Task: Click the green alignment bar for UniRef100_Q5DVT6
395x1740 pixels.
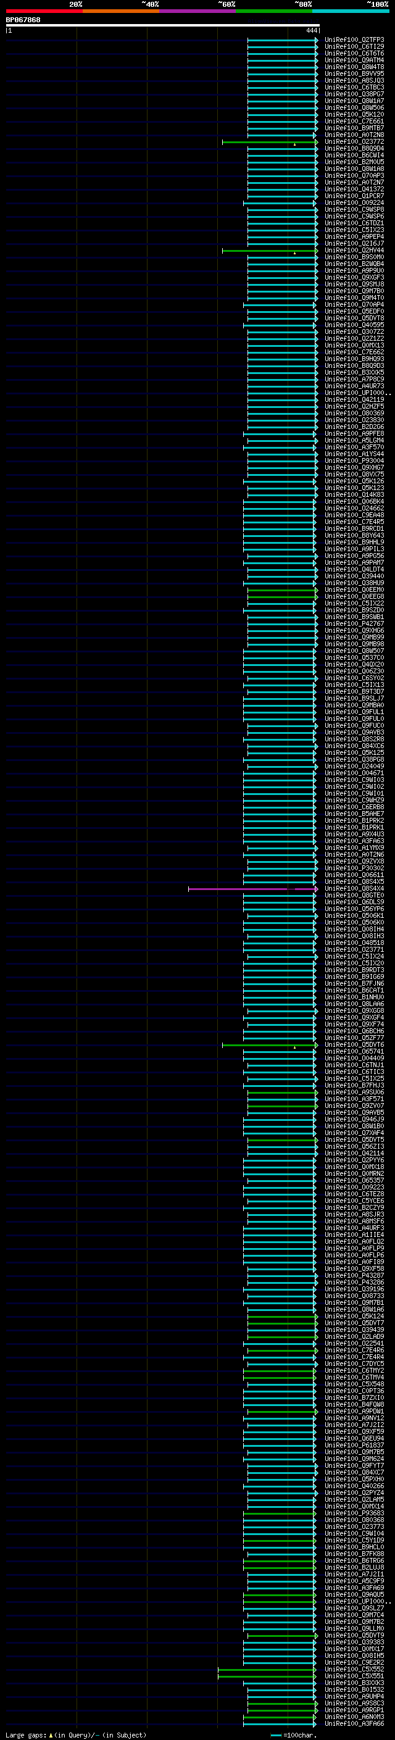Action: (270, 1045)
